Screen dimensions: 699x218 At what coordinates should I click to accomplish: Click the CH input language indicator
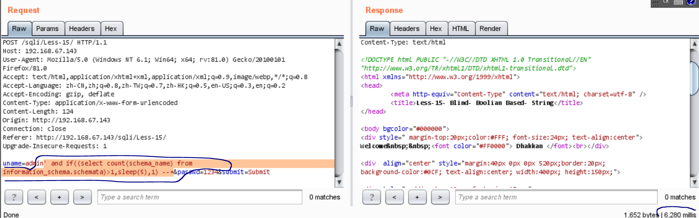click(666, 2)
